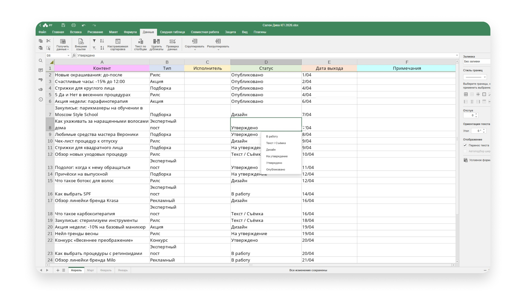This screenshot has width=526, height=295.
Task: Select Опубликовано in the status dropdown list
Action: [x=275, y=170]
